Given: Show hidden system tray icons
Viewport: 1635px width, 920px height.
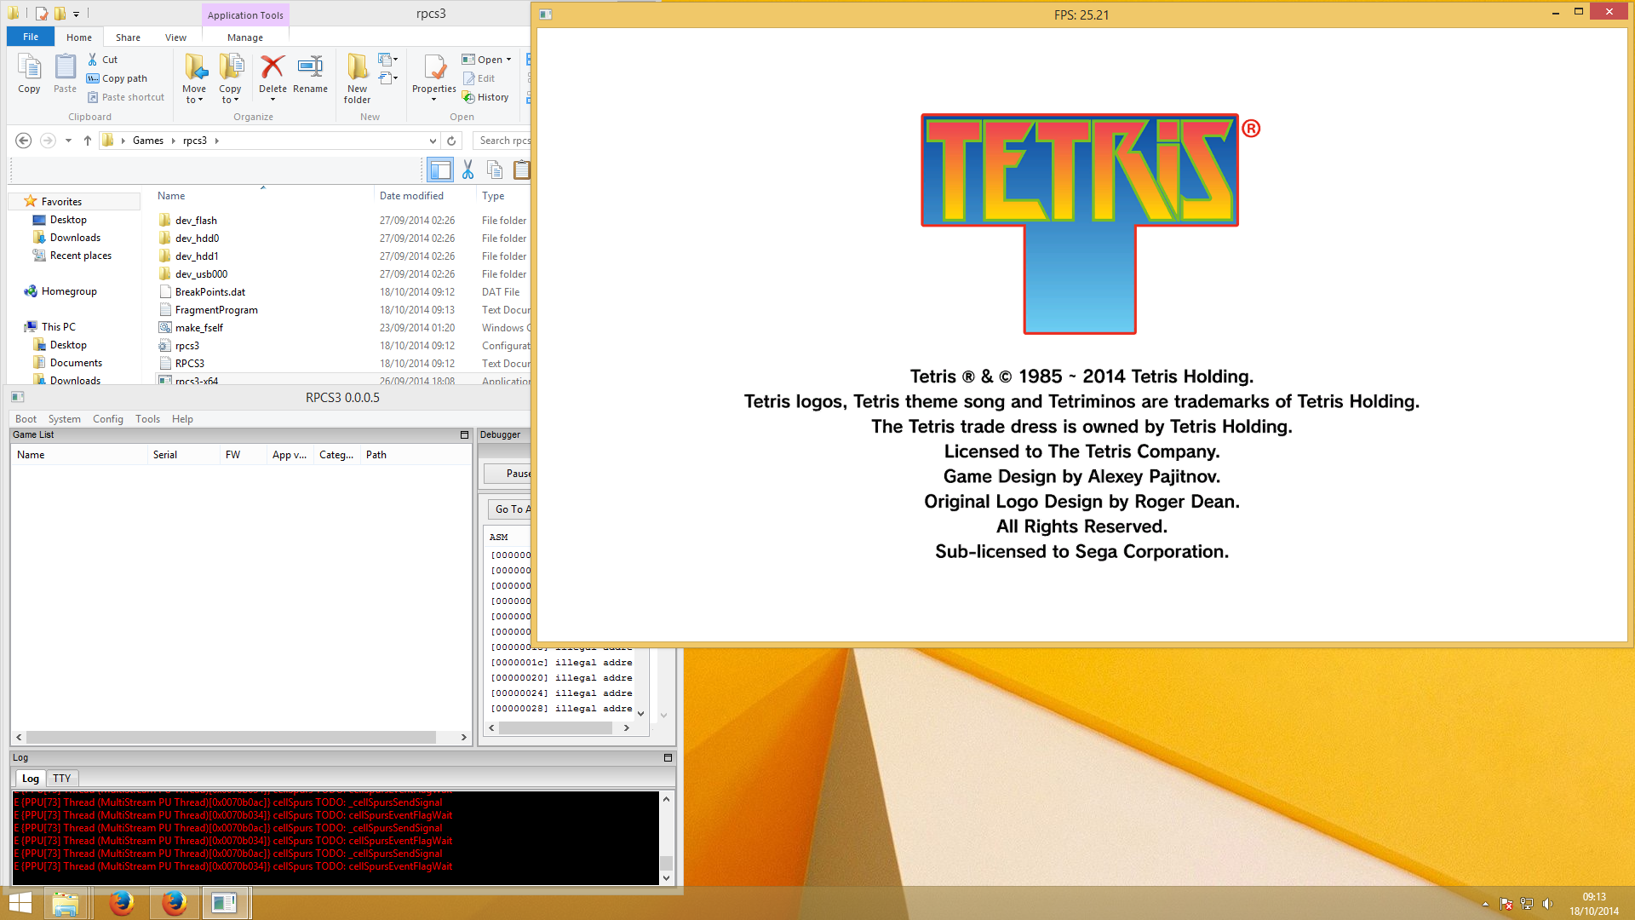Looking at the screenshot, I should coord(1486,904).
